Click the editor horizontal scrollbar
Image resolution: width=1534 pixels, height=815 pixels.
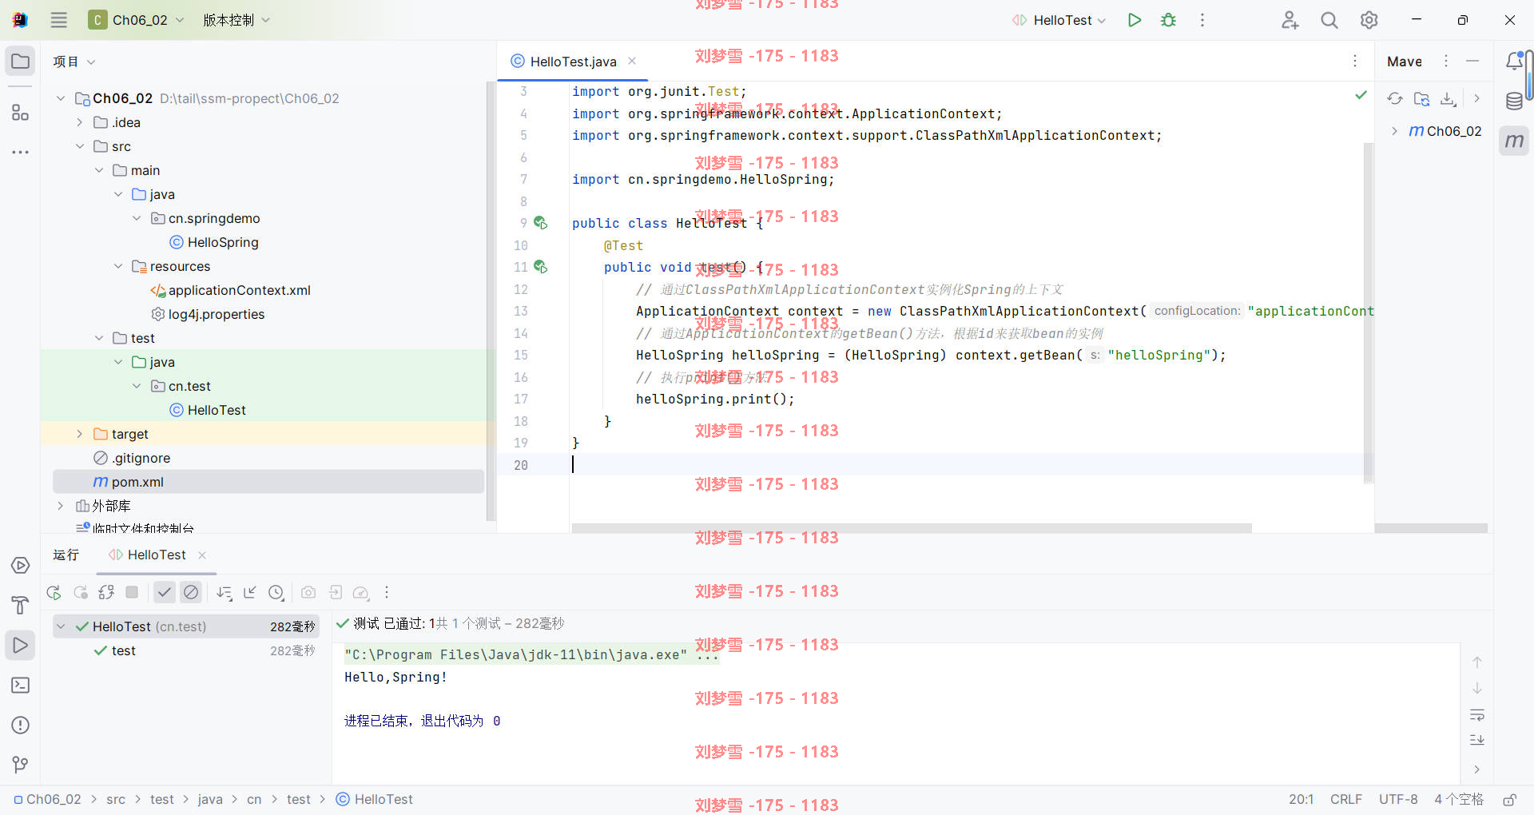(912, 528)
